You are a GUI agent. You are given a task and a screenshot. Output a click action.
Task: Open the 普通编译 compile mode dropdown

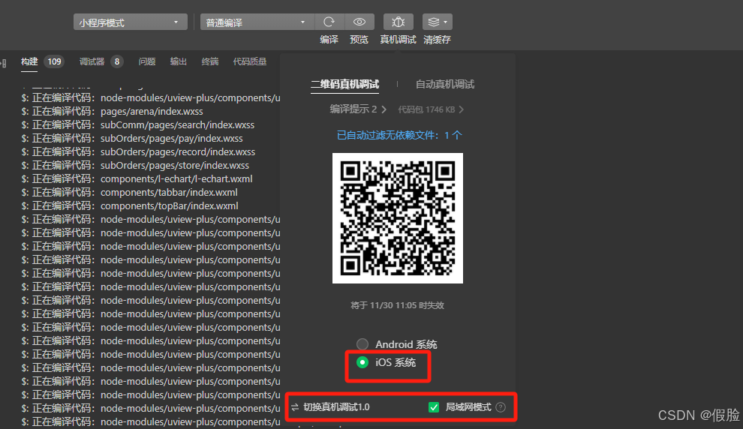257,22
